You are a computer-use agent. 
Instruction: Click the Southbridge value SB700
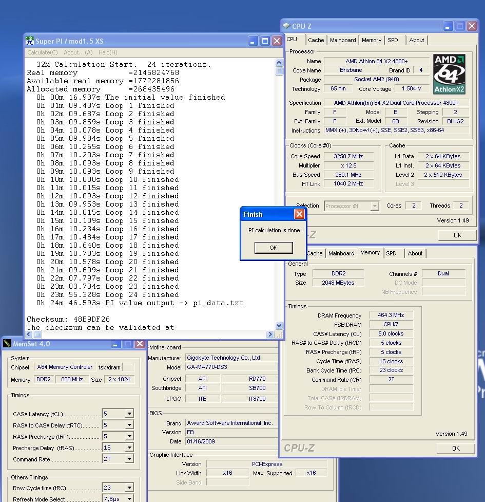[x=249, y=388]
